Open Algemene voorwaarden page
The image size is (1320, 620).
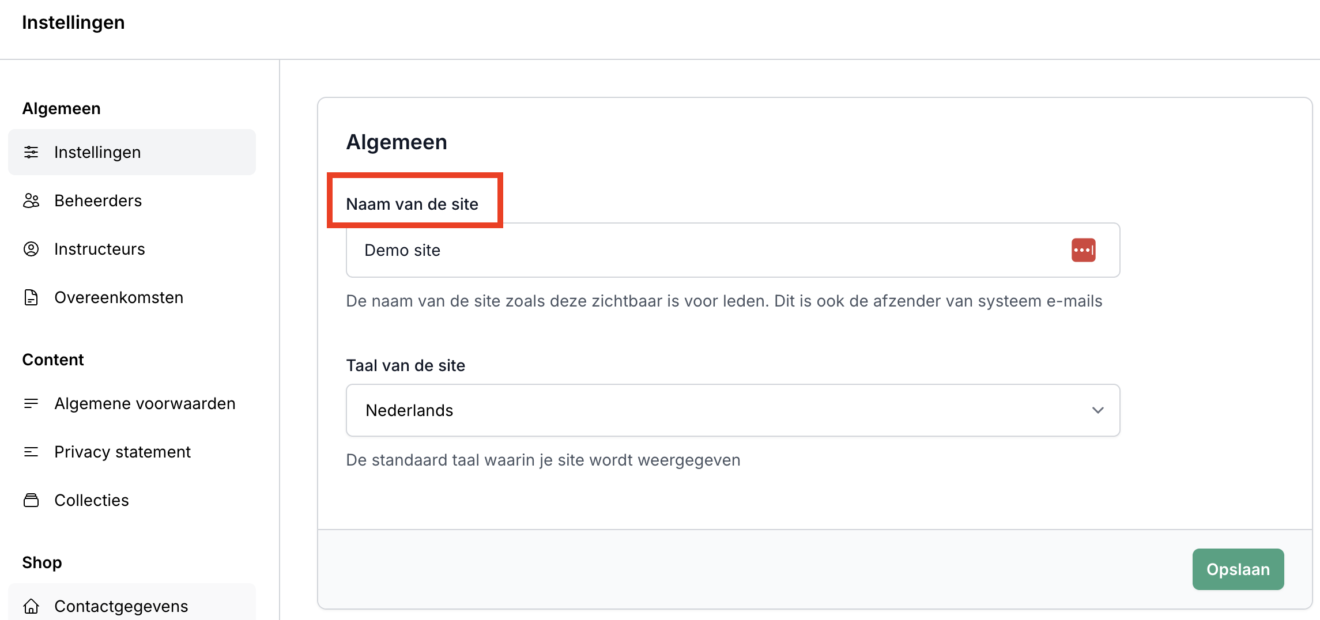click(145, 403)
